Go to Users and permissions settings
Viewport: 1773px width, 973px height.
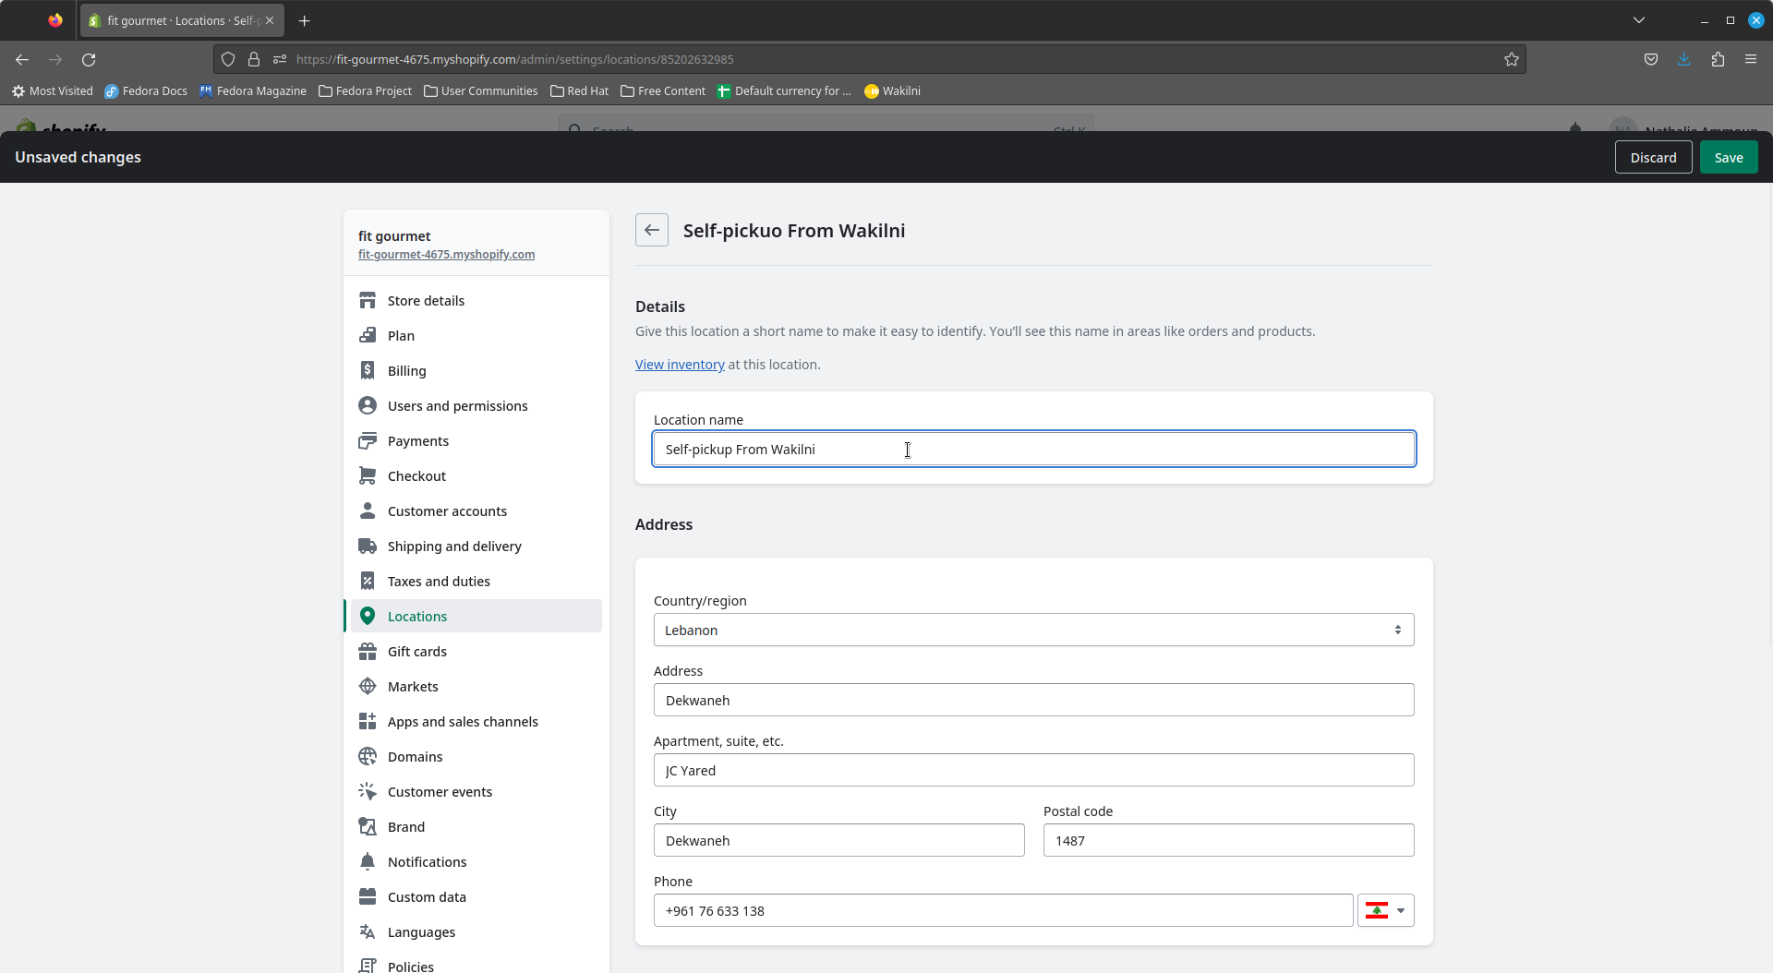pos(457,406)
